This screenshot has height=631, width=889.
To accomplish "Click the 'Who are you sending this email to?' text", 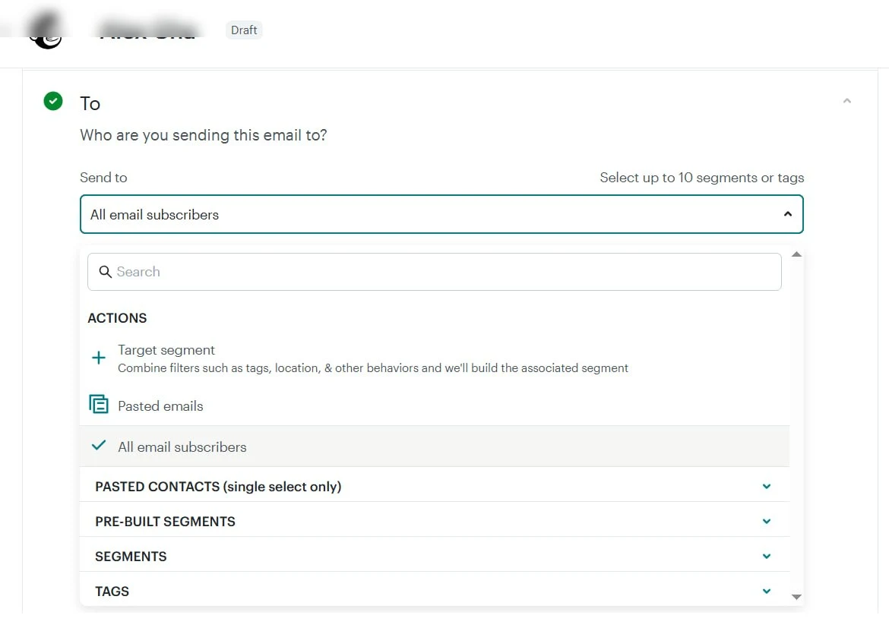I will point(204,135).
